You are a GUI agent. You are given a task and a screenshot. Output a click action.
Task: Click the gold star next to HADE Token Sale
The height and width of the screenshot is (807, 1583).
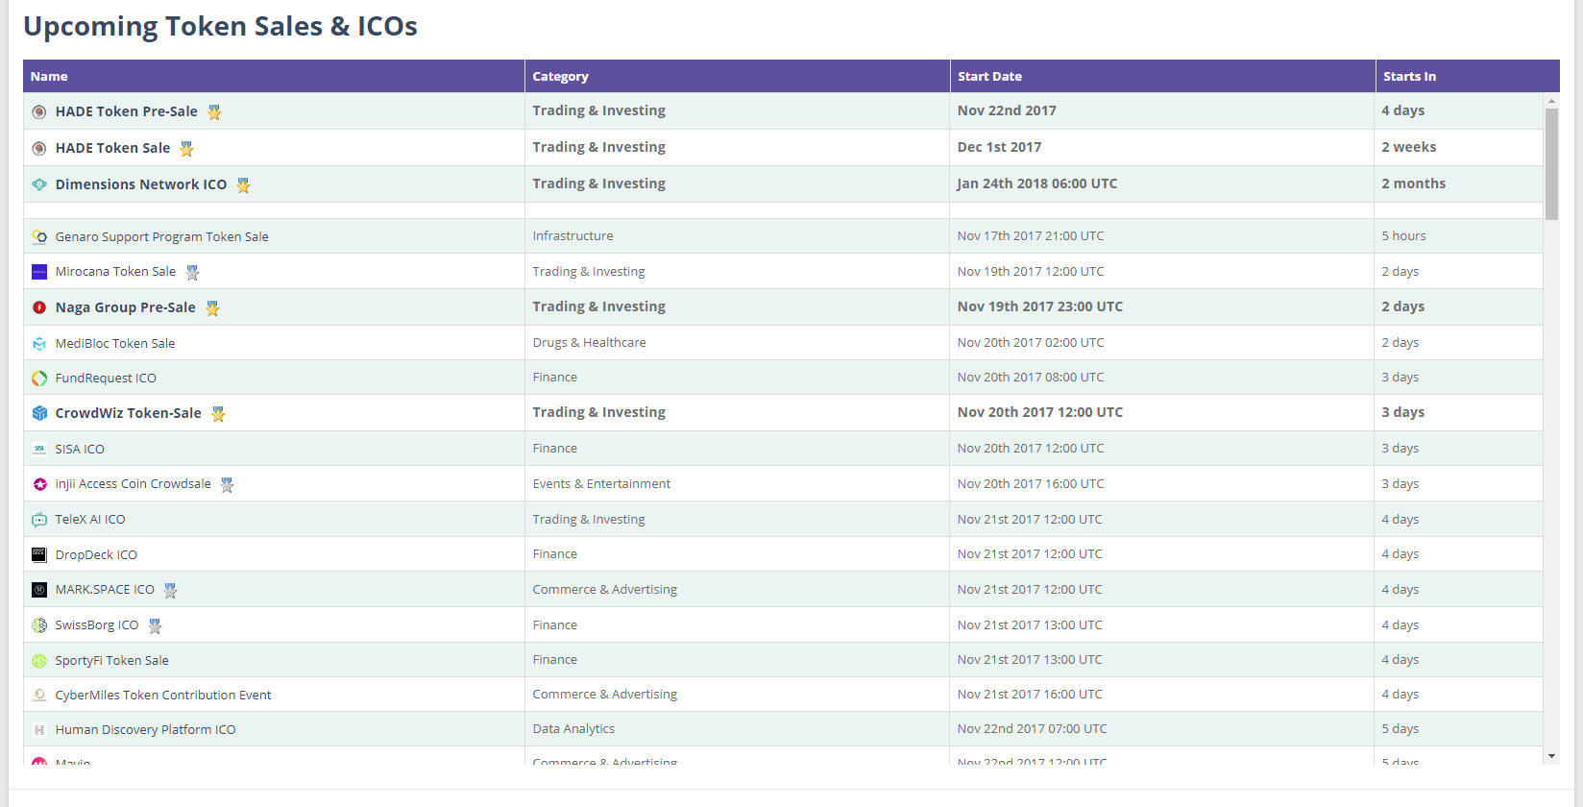(x=186, y=149)
